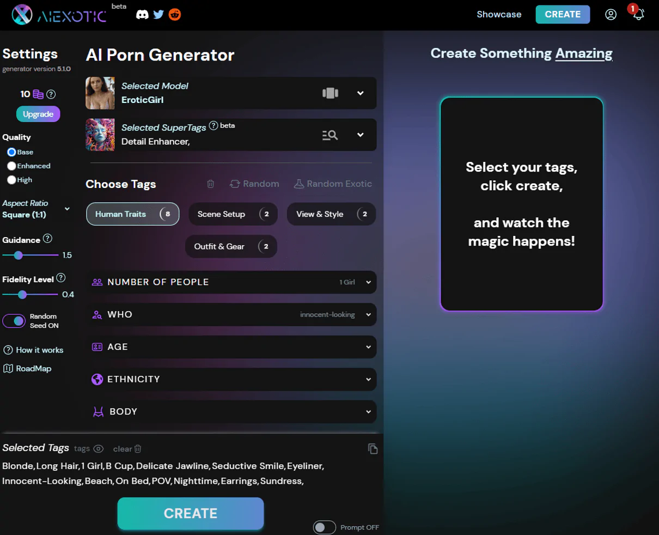The height and width of the screenshot is (535, 659).
Task: Click the Eyeliner tag in Selected Tags
Action: (x=305, y=466)
